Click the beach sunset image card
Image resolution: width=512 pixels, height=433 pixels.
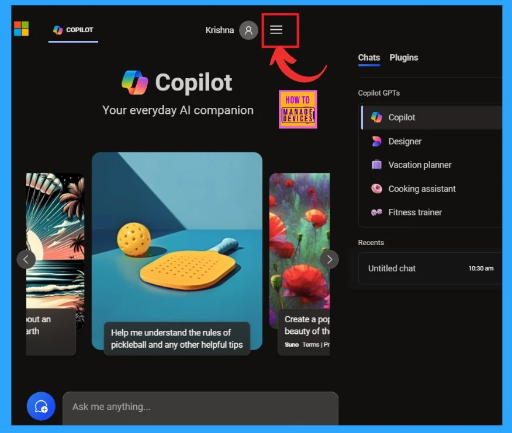pyautogui.click(x=55, y=240)
